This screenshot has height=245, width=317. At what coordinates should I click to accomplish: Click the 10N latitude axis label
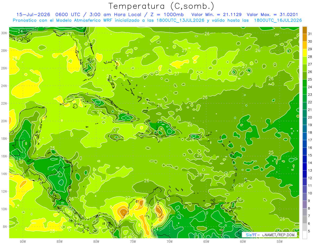click(4, 209)
